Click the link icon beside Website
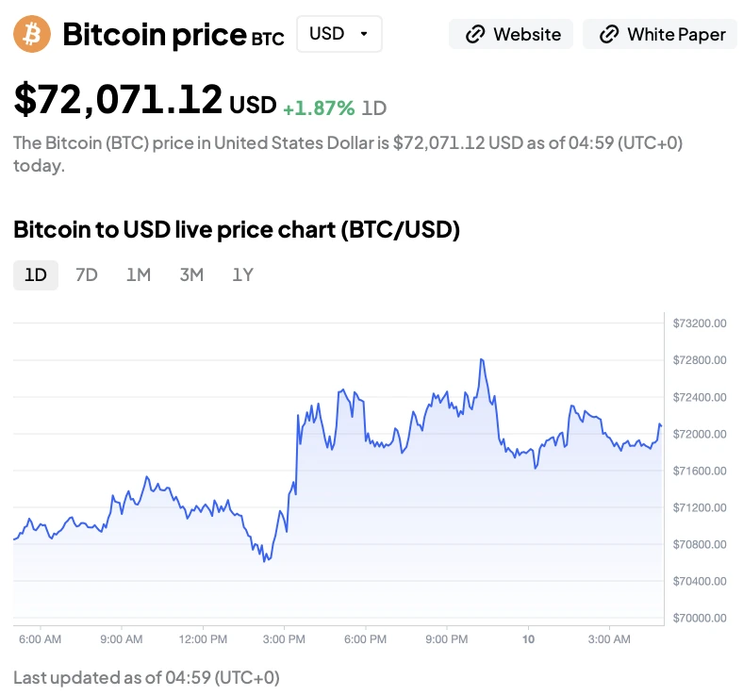743x696 pixels. 474,35
